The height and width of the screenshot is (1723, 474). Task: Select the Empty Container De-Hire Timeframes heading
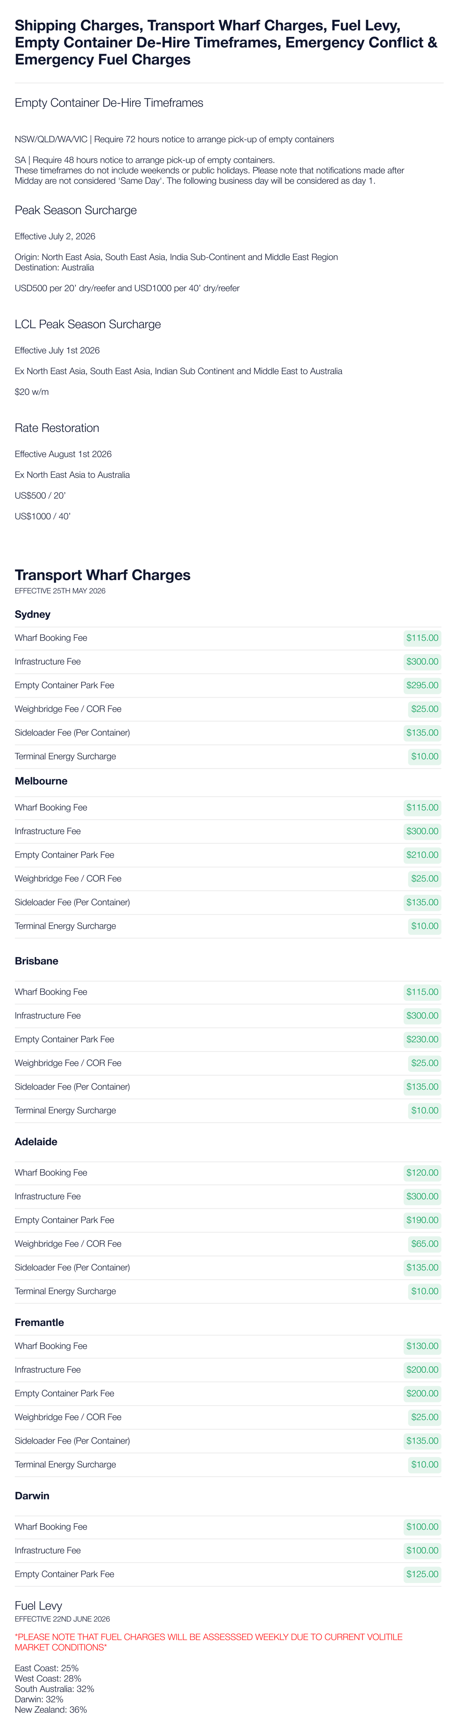109,103
